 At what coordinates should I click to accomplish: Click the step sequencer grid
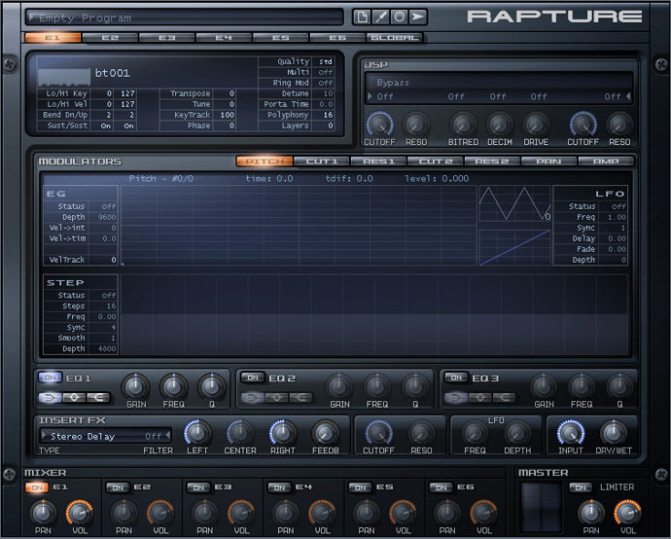[373, 314]
